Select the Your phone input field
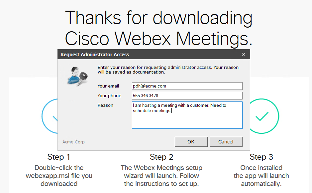312x193 pixels. tap(187, 96)
